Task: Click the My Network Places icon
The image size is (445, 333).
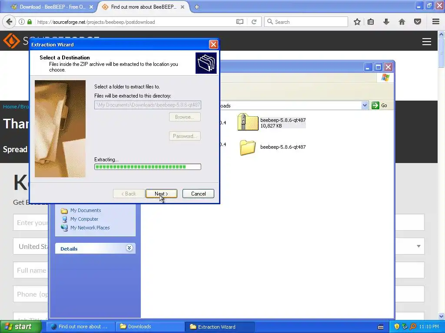Action: (x=64, y=228)
